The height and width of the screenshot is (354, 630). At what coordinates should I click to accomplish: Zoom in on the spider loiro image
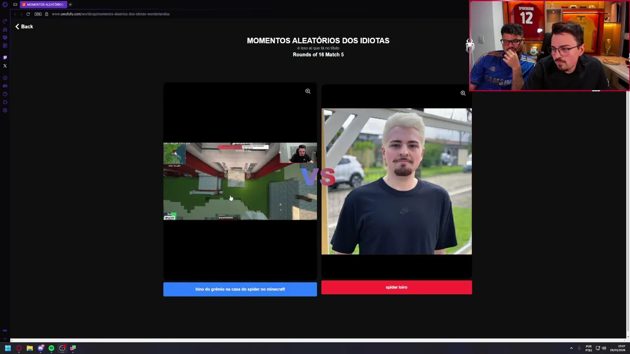point(463,93)
